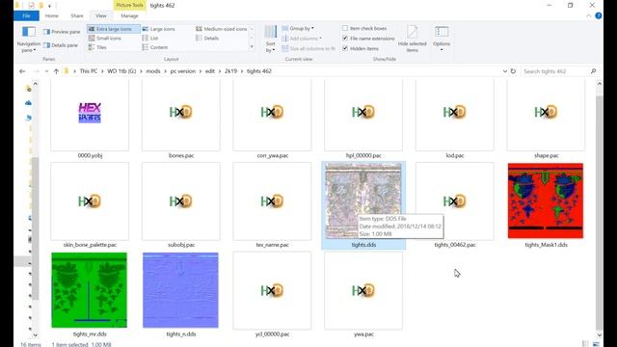Click the Picture Tools contextual tab

coord(129,5)
